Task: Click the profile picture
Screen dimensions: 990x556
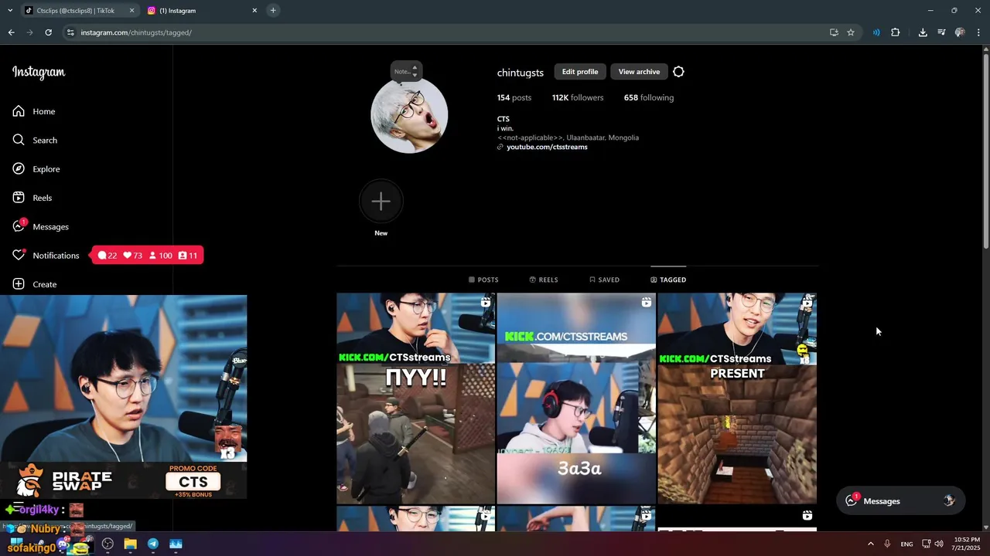Action: point(409,115)
